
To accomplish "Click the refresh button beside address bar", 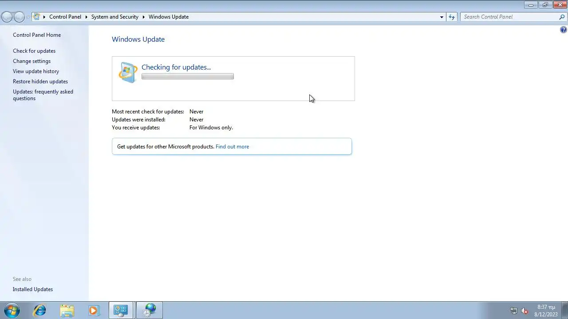I will pos(452,17).
